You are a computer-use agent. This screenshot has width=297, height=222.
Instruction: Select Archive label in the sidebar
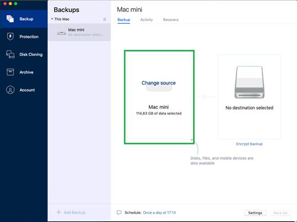click(x=26, y=72)
